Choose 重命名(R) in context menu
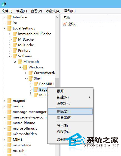Image resolution: width=121 pixels, height=156 pixels. click(70, 118)
